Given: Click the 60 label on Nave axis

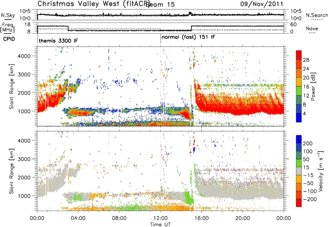Looking at the screenshot, I should point(293,25).
